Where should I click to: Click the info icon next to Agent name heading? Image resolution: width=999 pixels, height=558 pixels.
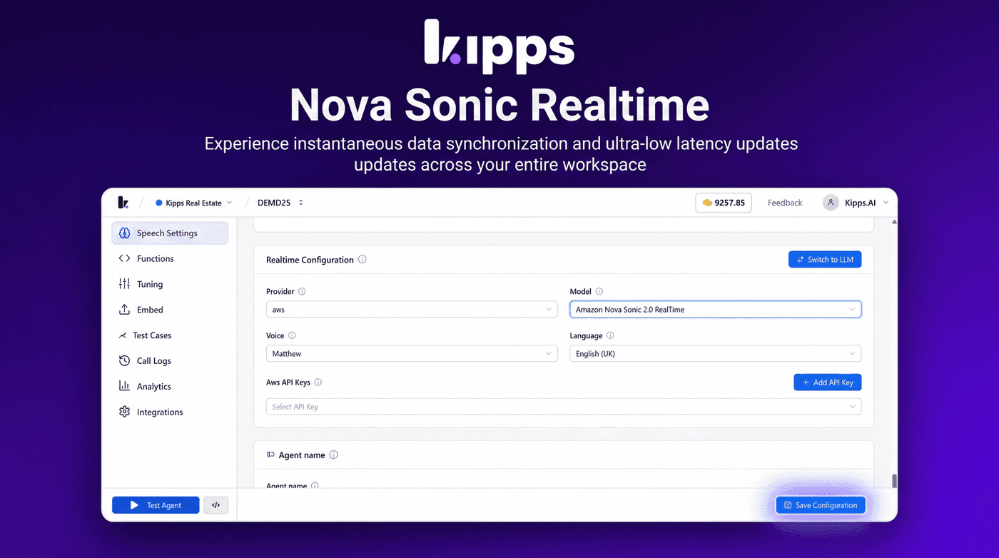pos(334,455)
